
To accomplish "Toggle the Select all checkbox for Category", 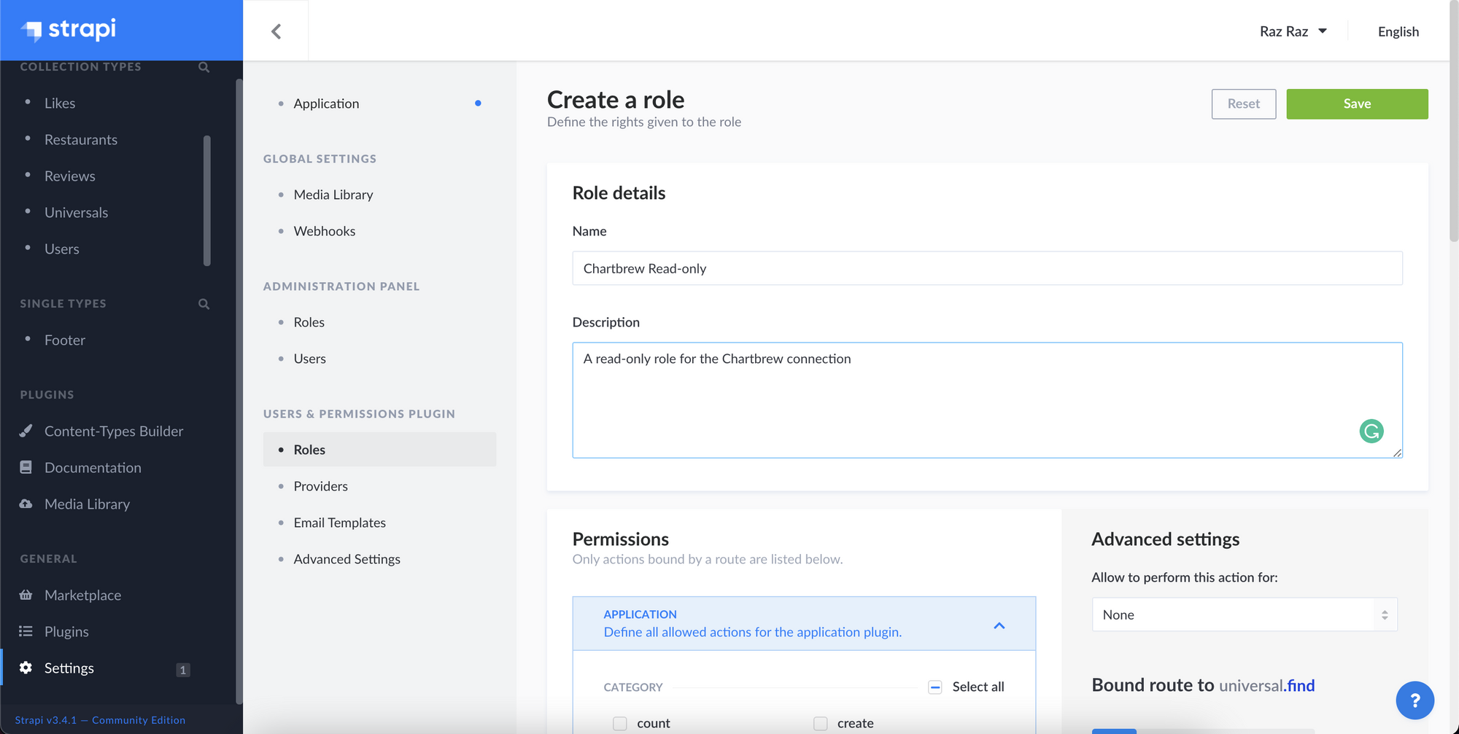I will coord(934,687).
